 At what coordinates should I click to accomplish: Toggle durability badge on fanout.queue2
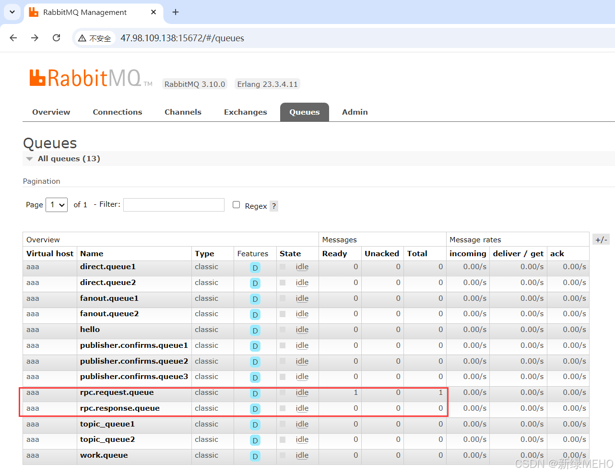pos(255,315)
